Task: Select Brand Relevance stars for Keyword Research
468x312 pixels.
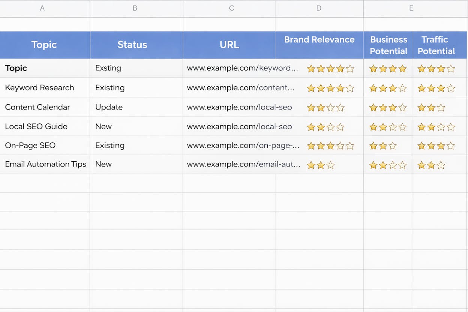Action: pyautogui.click(x=330, y=88)
